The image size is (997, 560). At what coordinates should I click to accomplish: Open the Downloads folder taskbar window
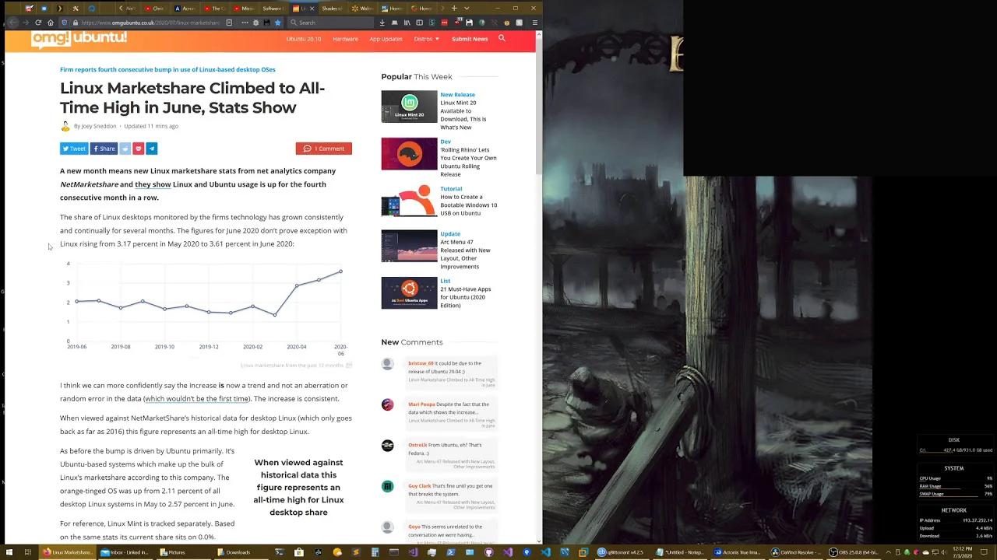tap(240, 552)
